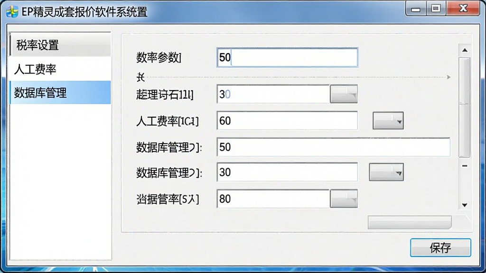
Task: Click the EP精灵 app icon in title bar
Action: coord(12,12)
